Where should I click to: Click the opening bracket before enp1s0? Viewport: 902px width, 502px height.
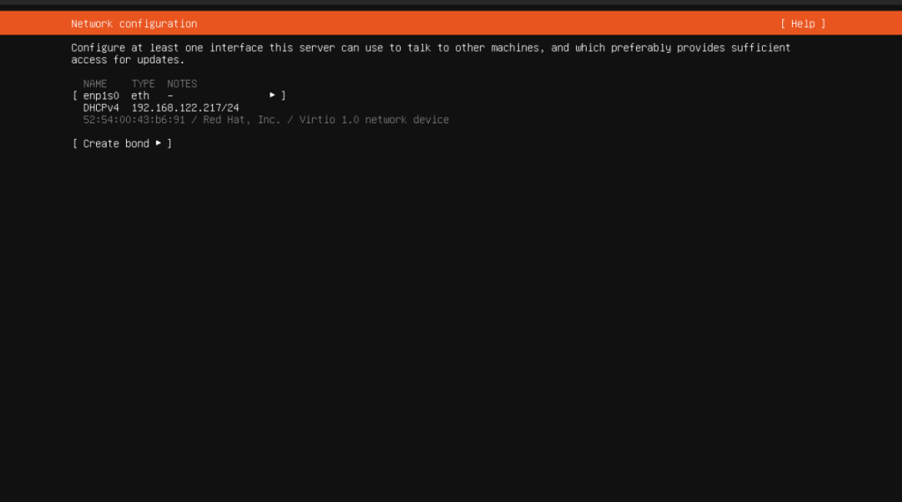(75, 95)
